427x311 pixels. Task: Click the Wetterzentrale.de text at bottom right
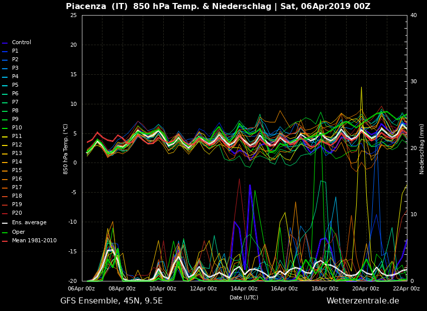point(363,301)
